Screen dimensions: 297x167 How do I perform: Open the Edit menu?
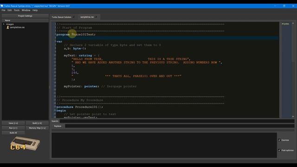coord(9,10)
